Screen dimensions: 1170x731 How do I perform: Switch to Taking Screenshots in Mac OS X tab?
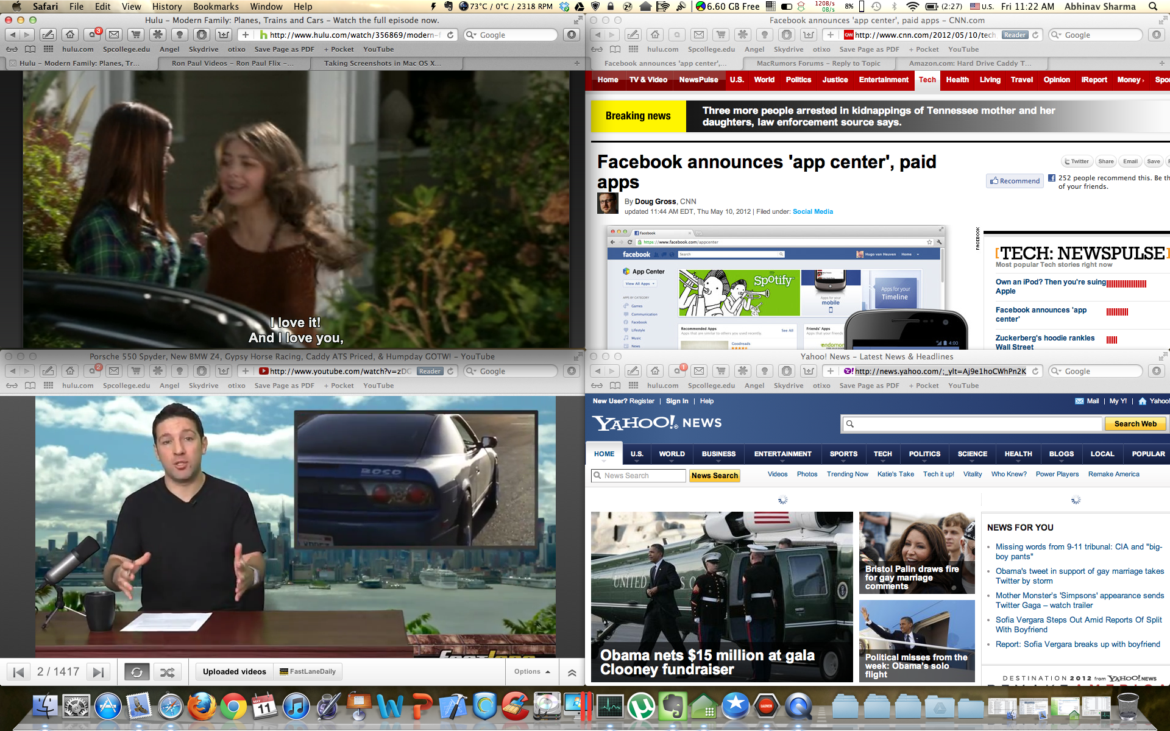[387, 63]
